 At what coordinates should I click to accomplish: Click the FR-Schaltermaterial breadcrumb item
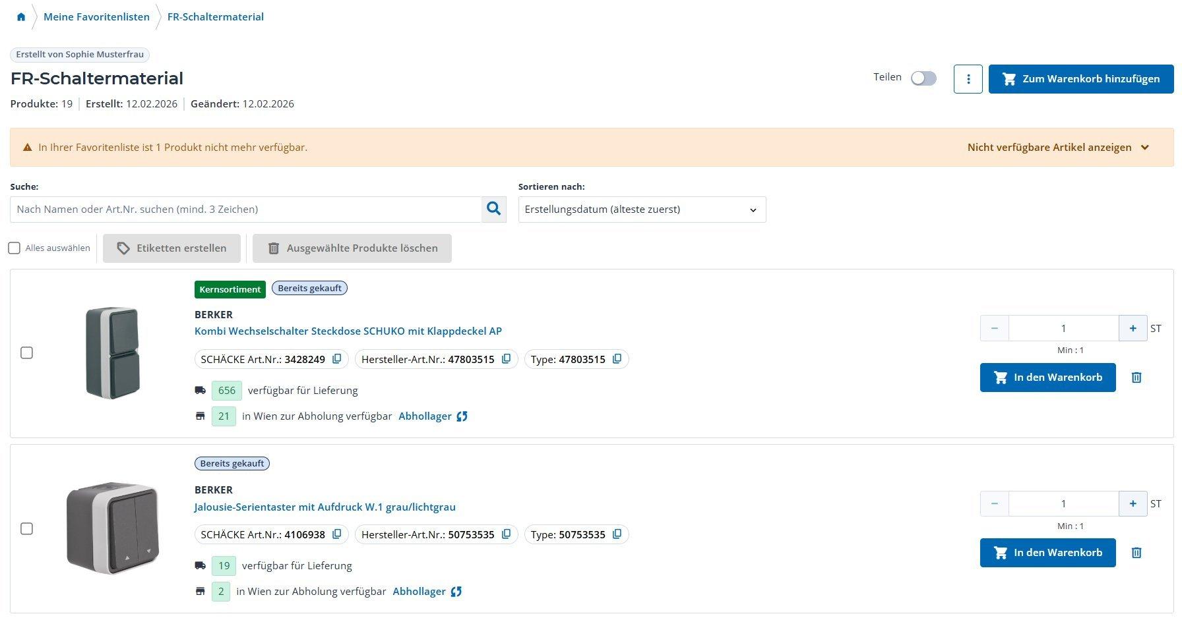pos(215,17)
